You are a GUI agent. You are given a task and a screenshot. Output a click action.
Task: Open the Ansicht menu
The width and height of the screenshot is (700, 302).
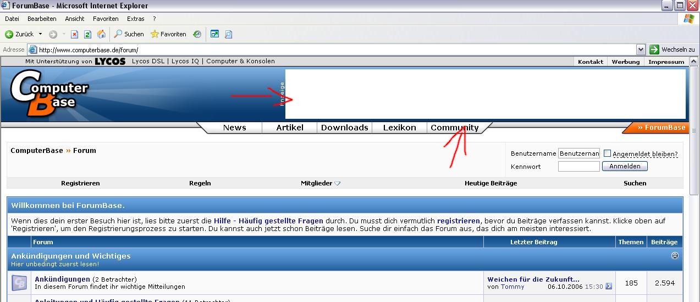[x=75, y=19]
